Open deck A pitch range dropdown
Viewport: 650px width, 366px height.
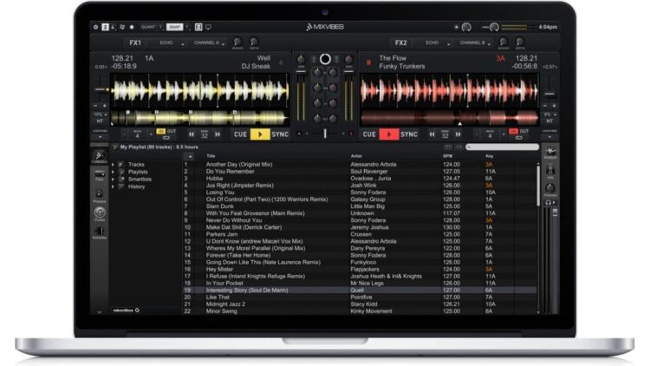pos(100,114)
